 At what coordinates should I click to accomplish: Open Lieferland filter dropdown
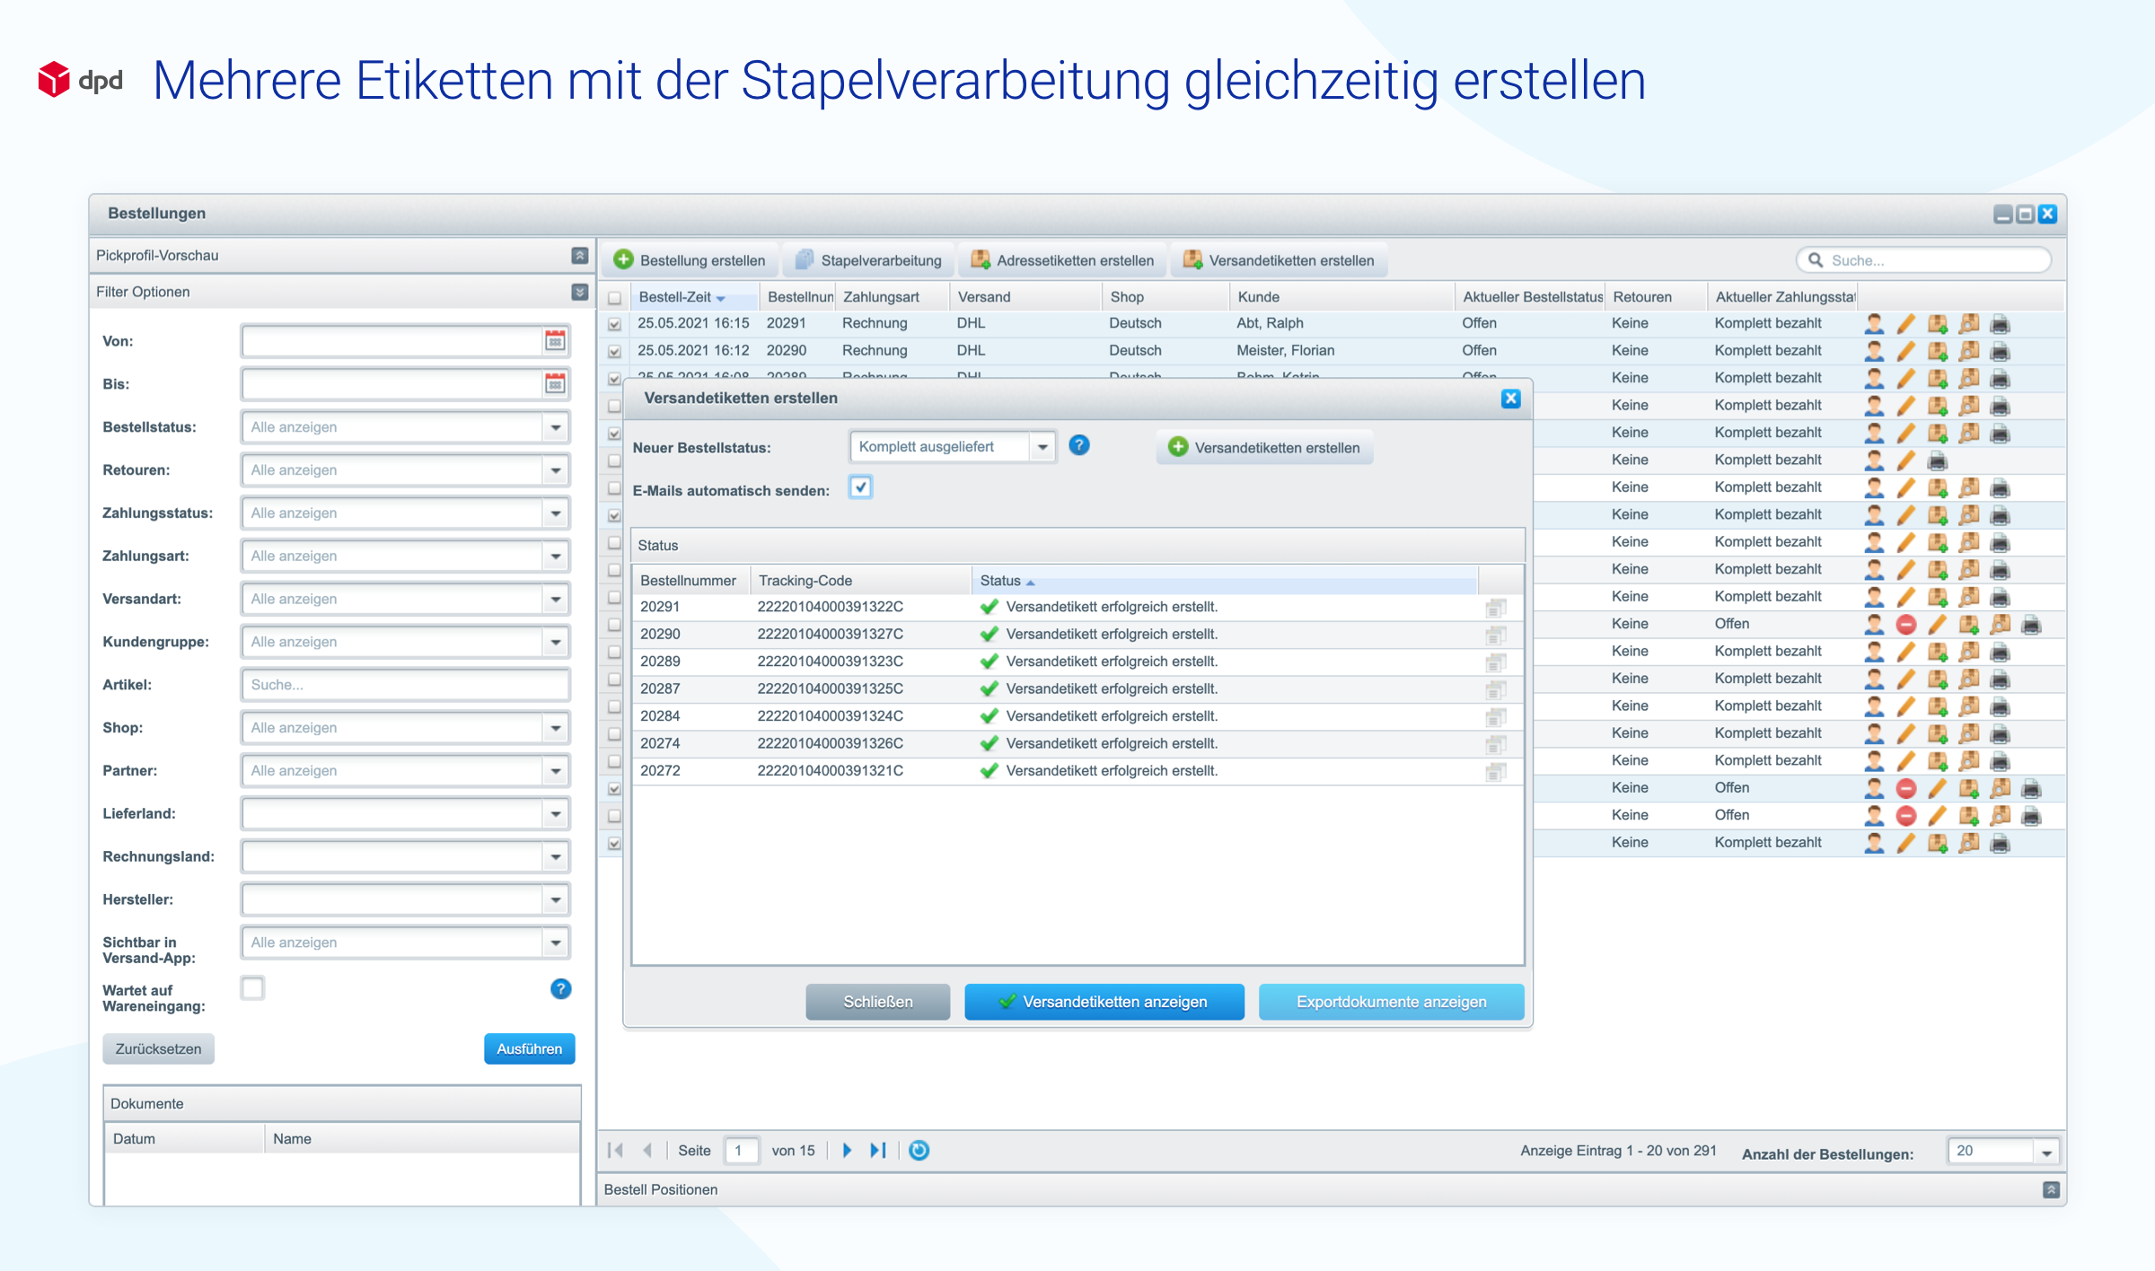(x=556, y=814)
